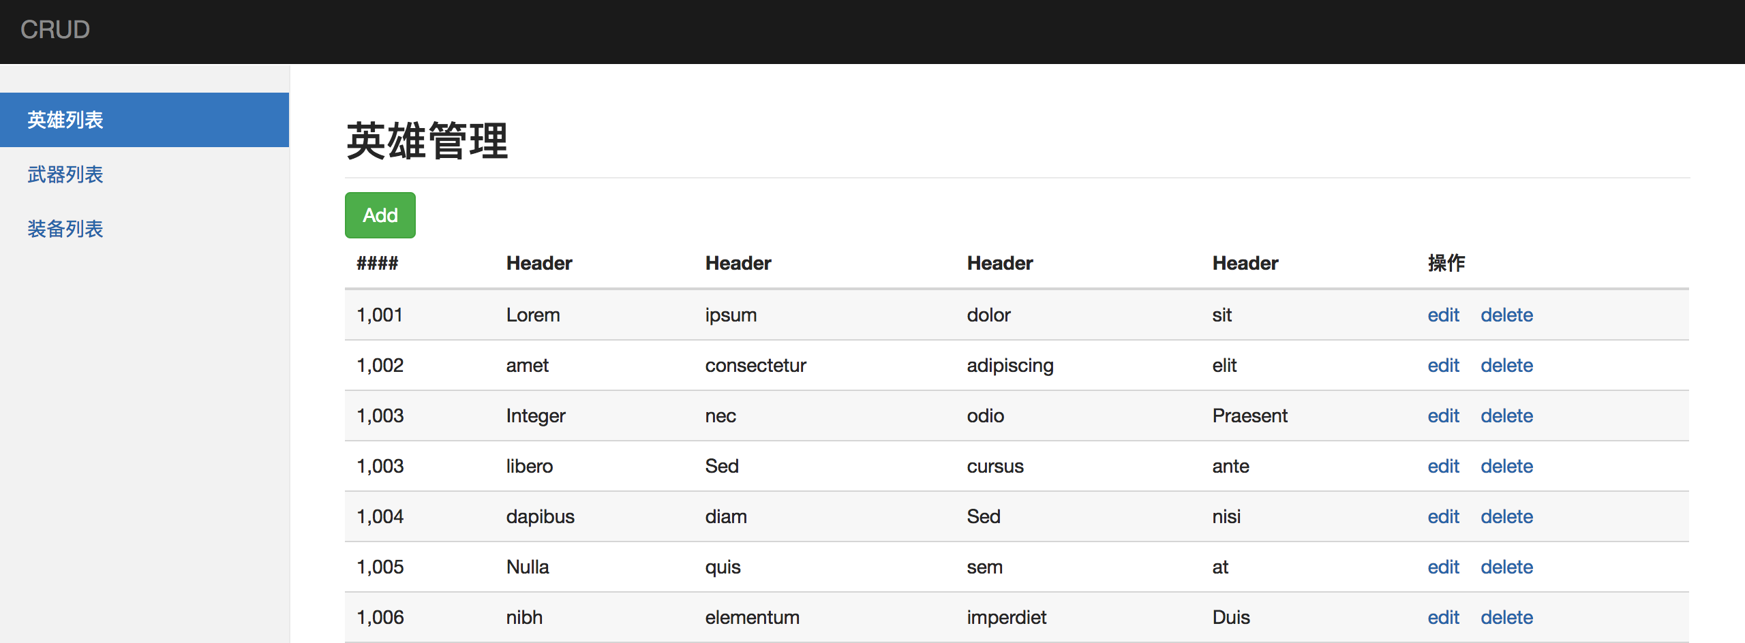This screenshot has height=643, width=1745.
Task: Delete the row with libero
Action: click(1506, 466)
